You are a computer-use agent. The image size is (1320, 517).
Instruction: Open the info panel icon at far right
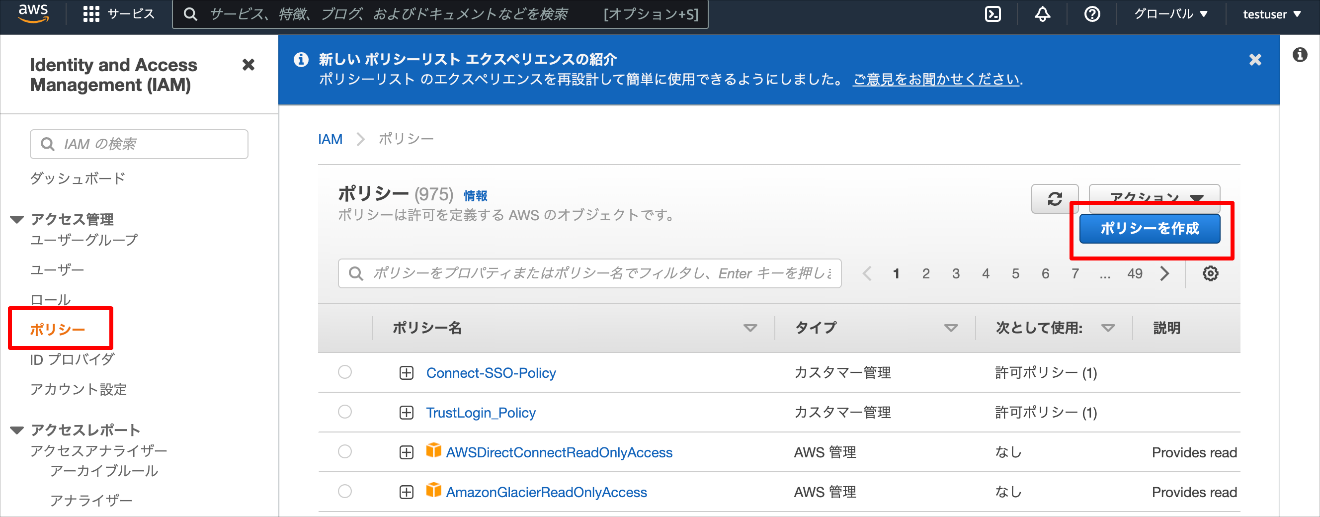1300,55
